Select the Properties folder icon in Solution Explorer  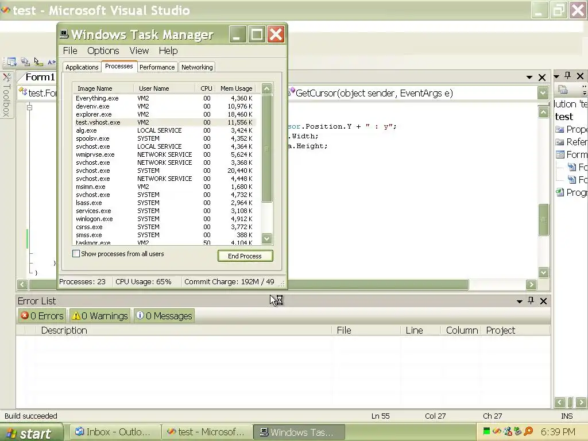[x=560, y=129]
